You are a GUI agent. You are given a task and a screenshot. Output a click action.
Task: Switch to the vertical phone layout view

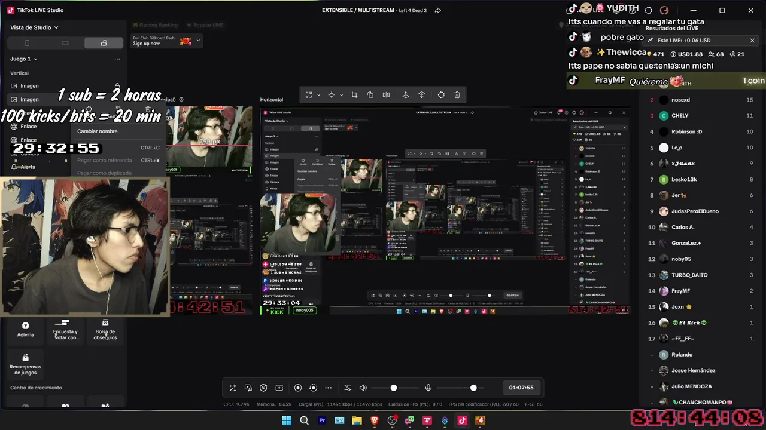(27, 43)
